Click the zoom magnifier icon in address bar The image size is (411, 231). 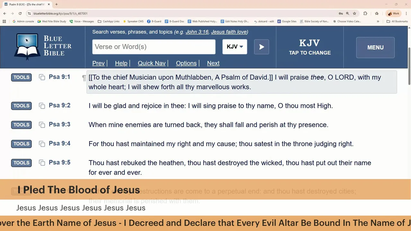[x=347, y=13]
